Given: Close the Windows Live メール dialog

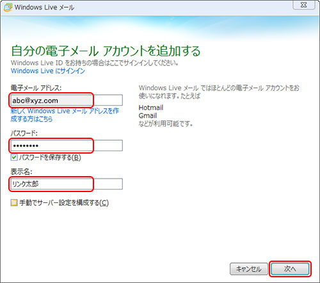Looking at the screenshot, I should click(x=304, y=4).
